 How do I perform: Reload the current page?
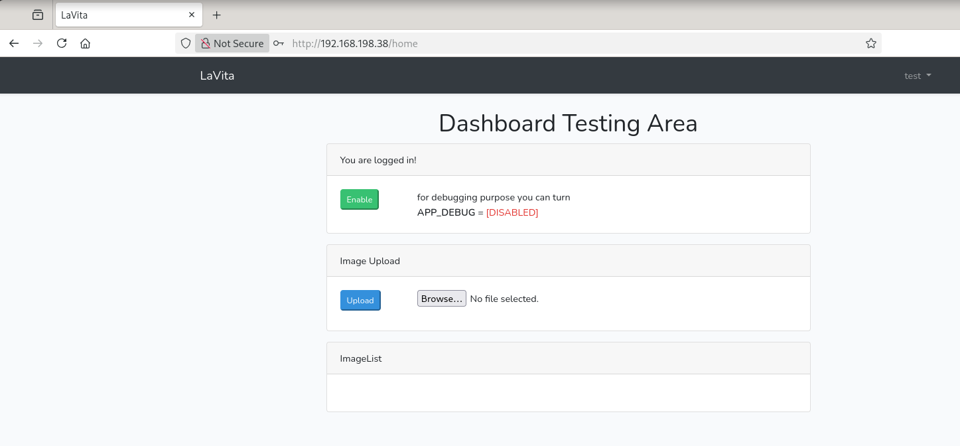[x=62, y=43]
